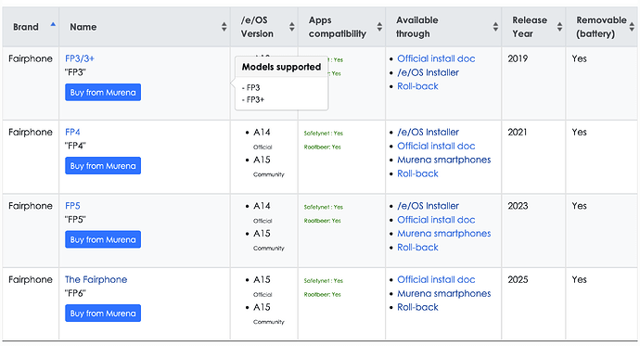Click the Apps compatibility header text
Image resolution: width=640 pixels, height=346 pixels.
(337, 27)
